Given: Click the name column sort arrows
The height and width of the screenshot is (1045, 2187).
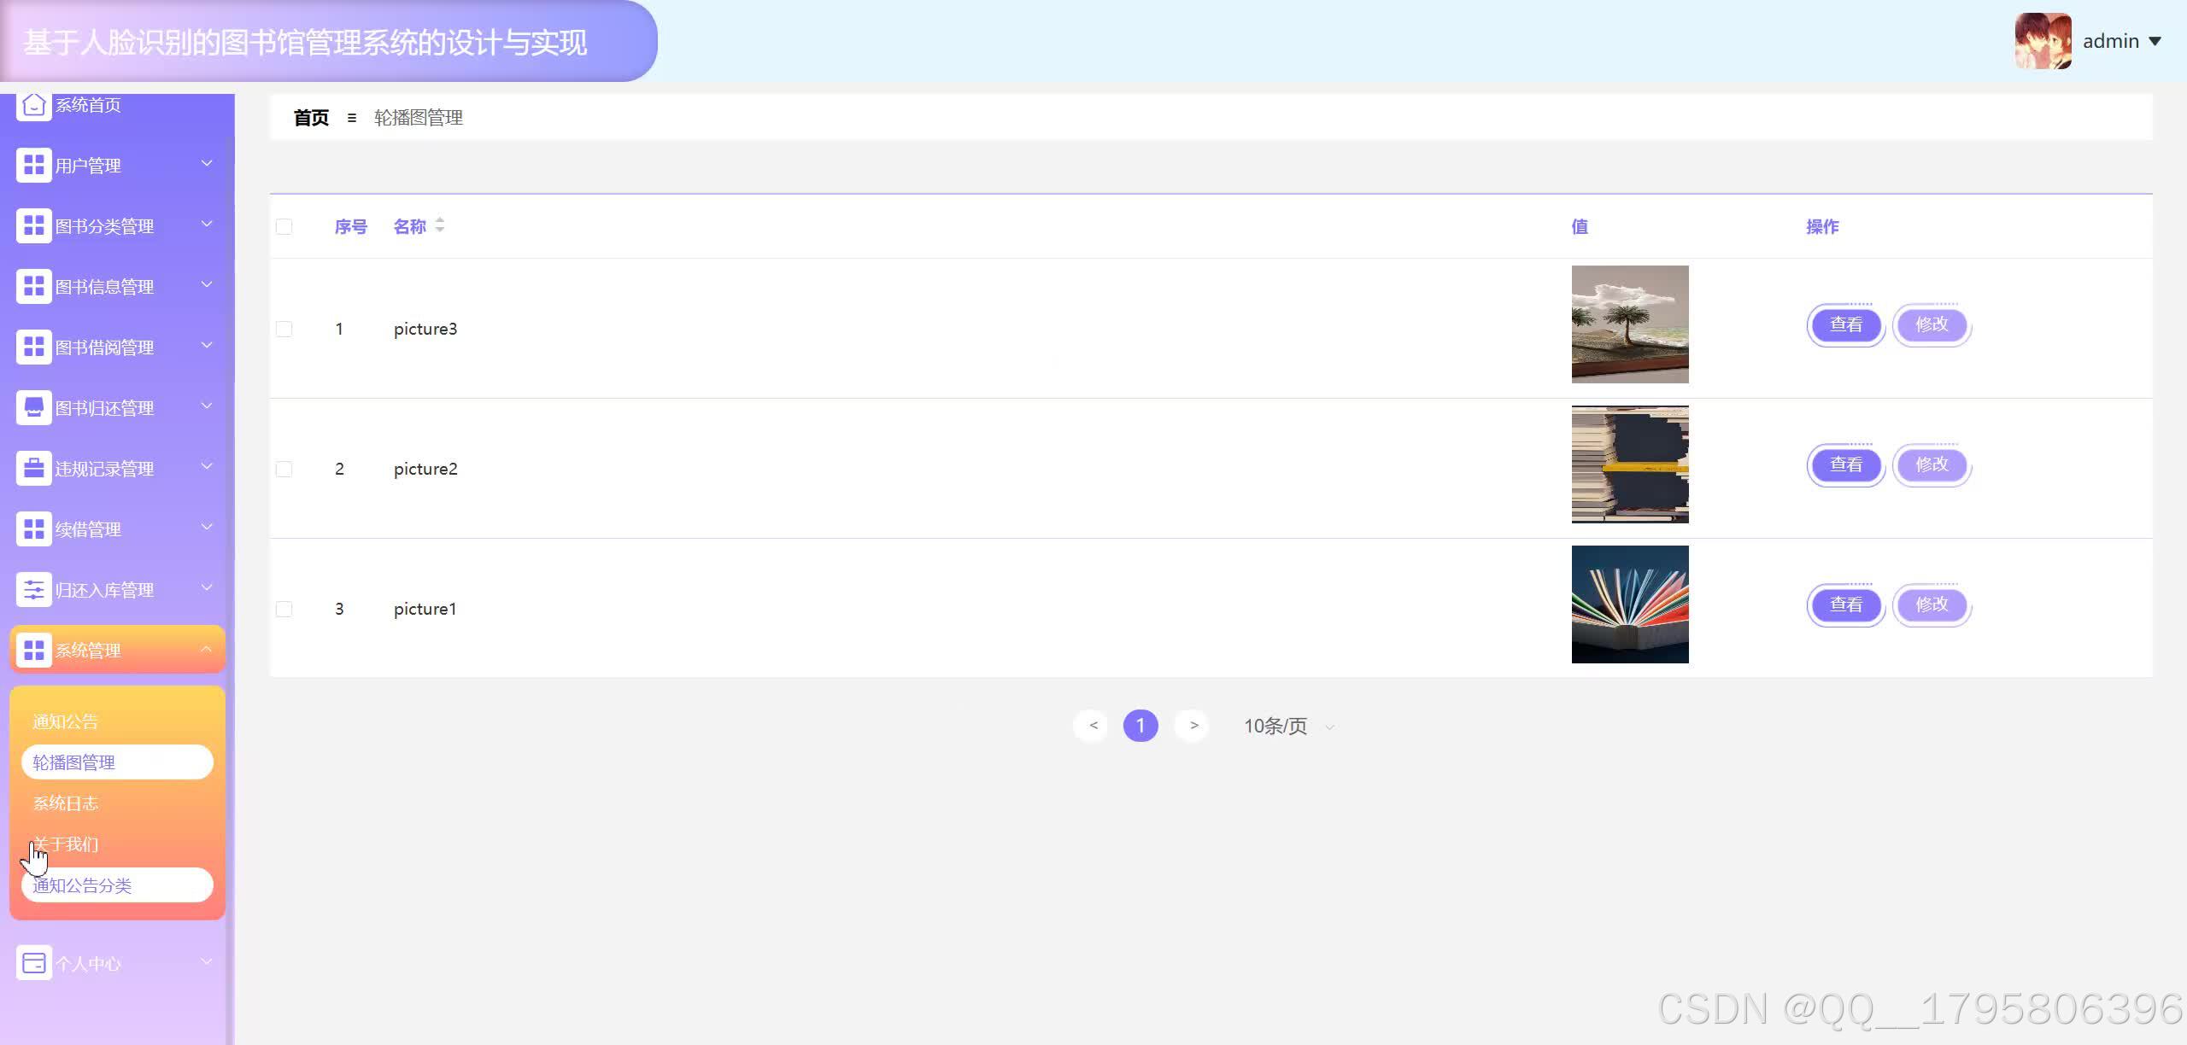Looking at the screenshot, I should (x=440, y=225).
